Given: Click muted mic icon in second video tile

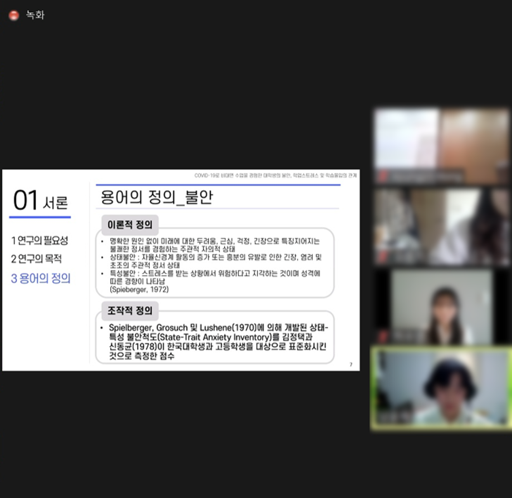Looking at the screenshot, I should point(381,257).
